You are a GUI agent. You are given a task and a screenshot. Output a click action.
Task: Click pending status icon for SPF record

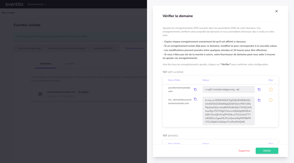[271, 89]
